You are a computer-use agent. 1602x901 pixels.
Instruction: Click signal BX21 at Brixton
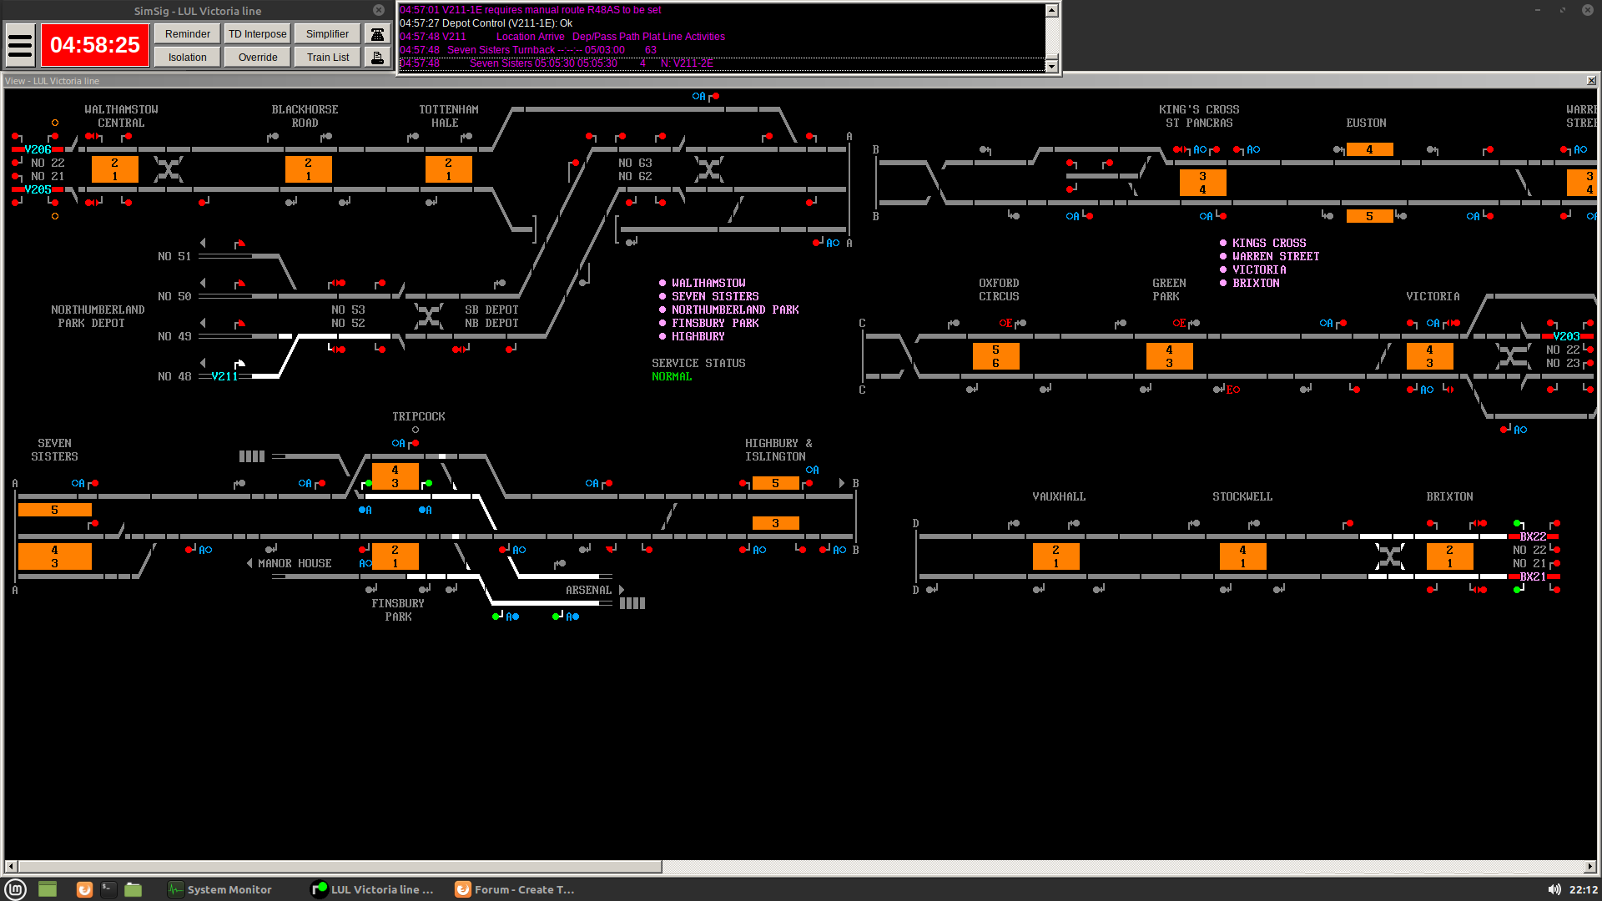(x=1533, y=576)
